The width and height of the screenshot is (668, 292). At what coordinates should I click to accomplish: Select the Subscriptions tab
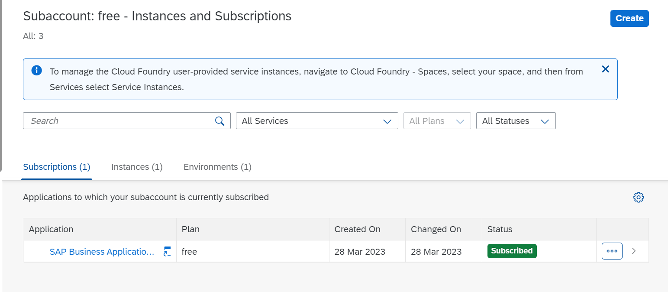click(56, 167)
